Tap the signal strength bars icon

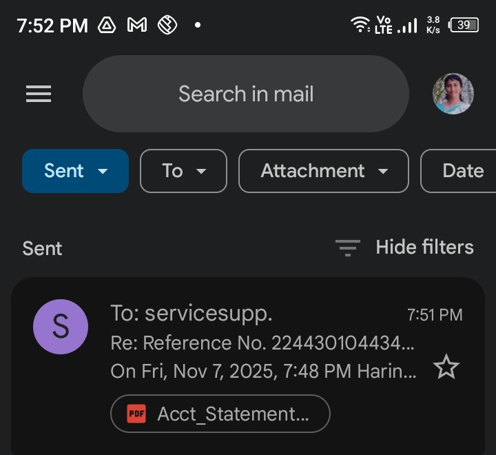(408, 26)
